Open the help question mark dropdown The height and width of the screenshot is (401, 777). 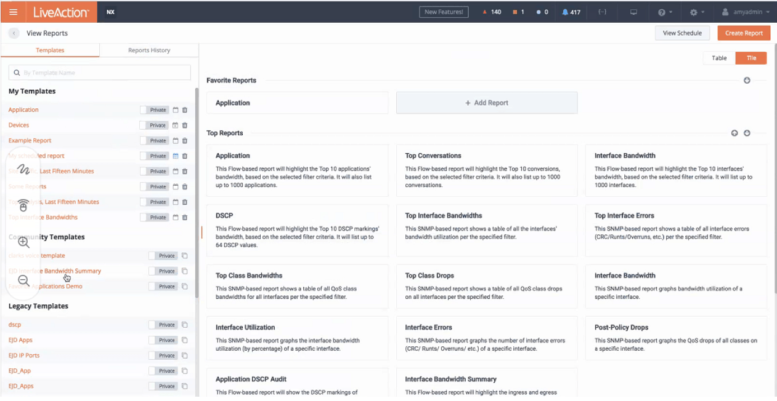pos(665,12)
